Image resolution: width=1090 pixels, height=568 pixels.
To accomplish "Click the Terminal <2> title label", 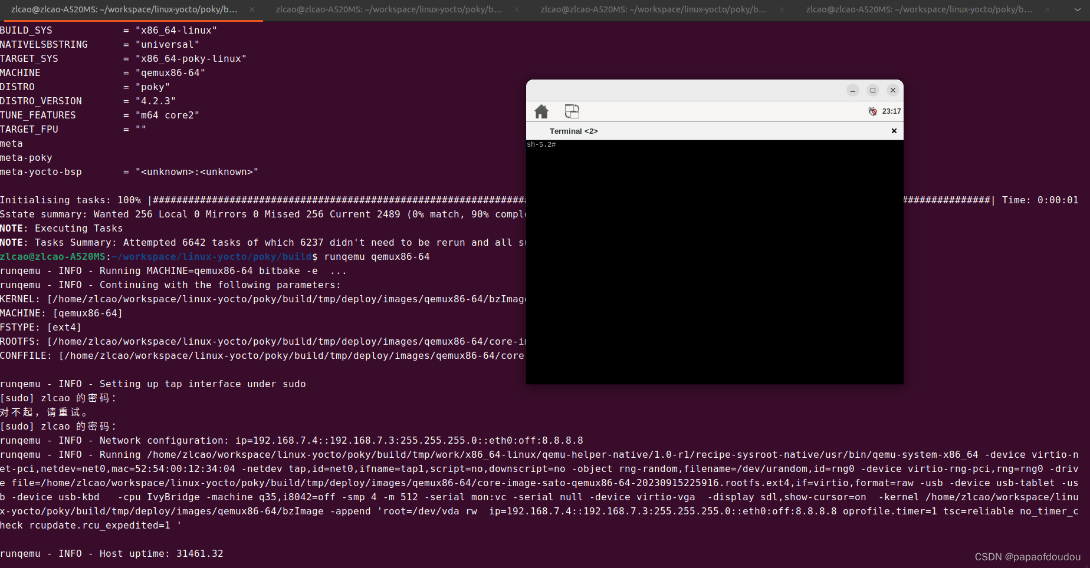I will (573, 131).
